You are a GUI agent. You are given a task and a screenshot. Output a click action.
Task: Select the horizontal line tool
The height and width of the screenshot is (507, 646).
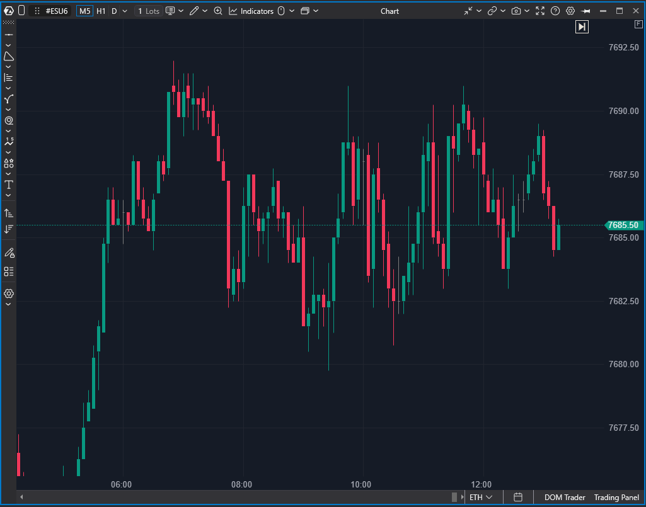(9, 35)
